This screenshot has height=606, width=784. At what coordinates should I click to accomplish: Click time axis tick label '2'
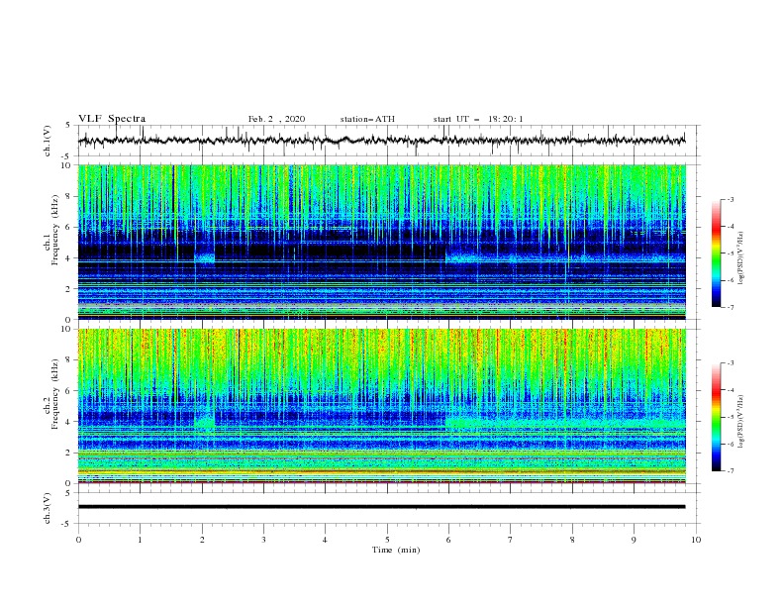point(202,540)
